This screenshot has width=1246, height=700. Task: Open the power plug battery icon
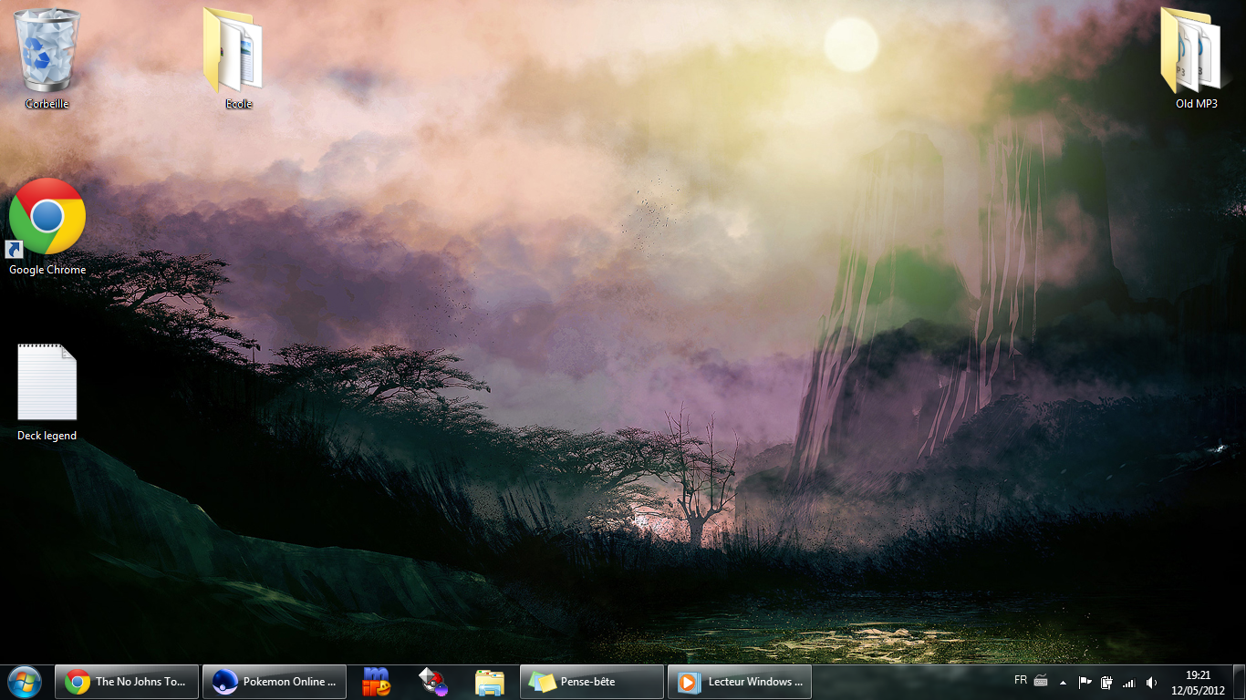(x=1106, y=682)
